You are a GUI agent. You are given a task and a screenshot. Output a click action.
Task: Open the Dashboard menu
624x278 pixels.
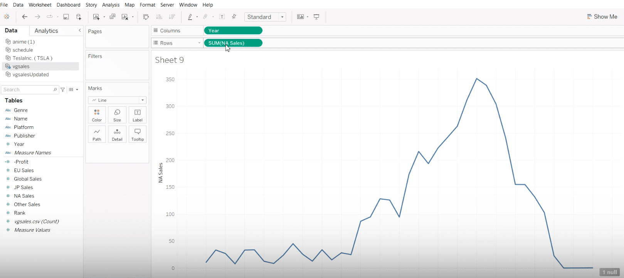point(69,5)
